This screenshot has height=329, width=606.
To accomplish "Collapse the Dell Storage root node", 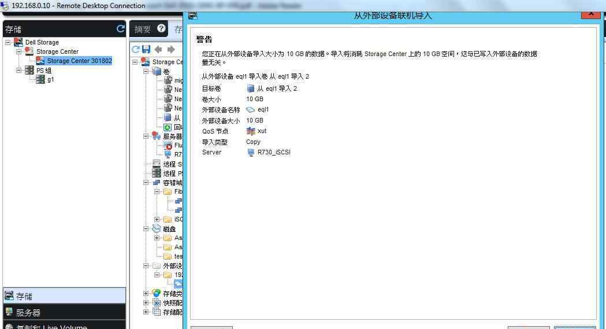I will [8, 42].
